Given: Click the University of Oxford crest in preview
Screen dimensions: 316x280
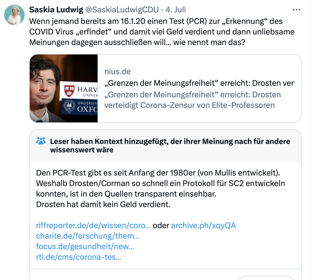Looking at the screenshot, I should [x=69, y=107].
